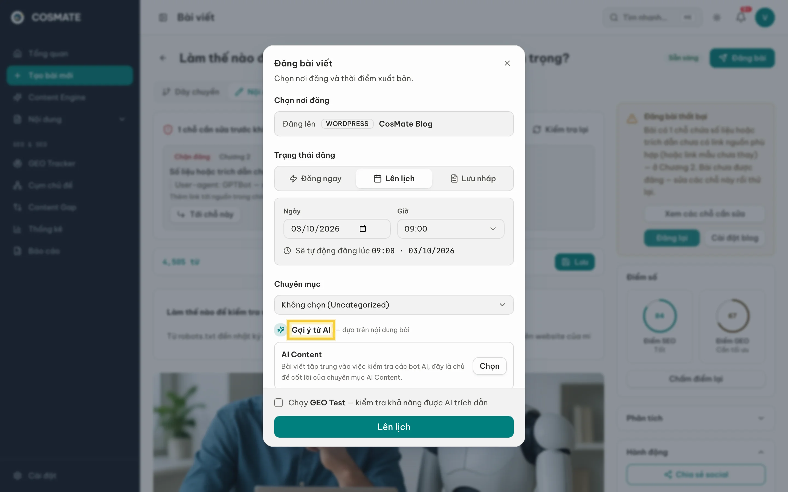The image size is (788, 492).
Task: Toggle the sidebar panel icon near Bài viết
Action: click(163, 17)
